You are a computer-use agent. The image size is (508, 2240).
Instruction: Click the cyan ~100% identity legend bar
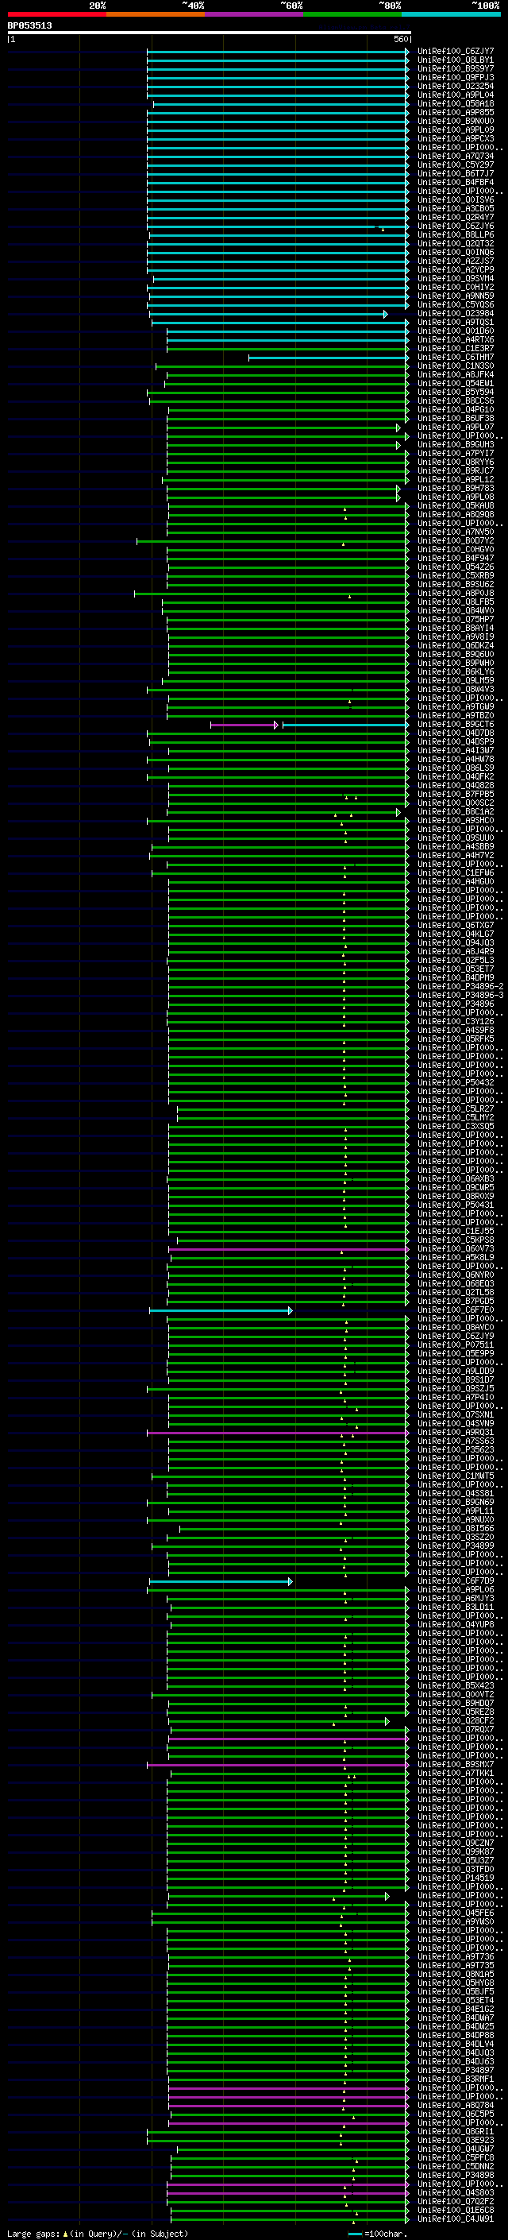tap(452, 14)
